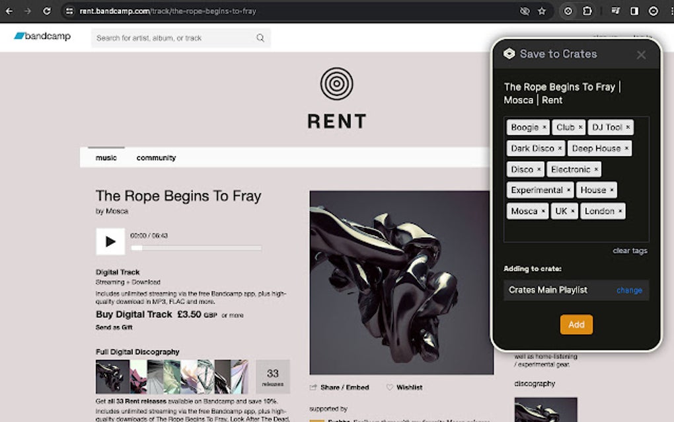Remove the Boogie tag
The image size is (674, 422).
pos(544,127)
